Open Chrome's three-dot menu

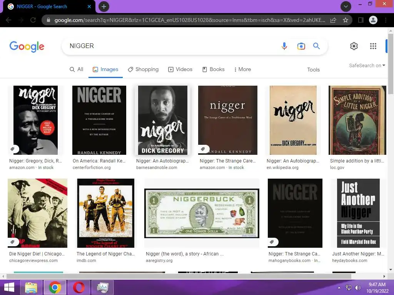[386, 20]
